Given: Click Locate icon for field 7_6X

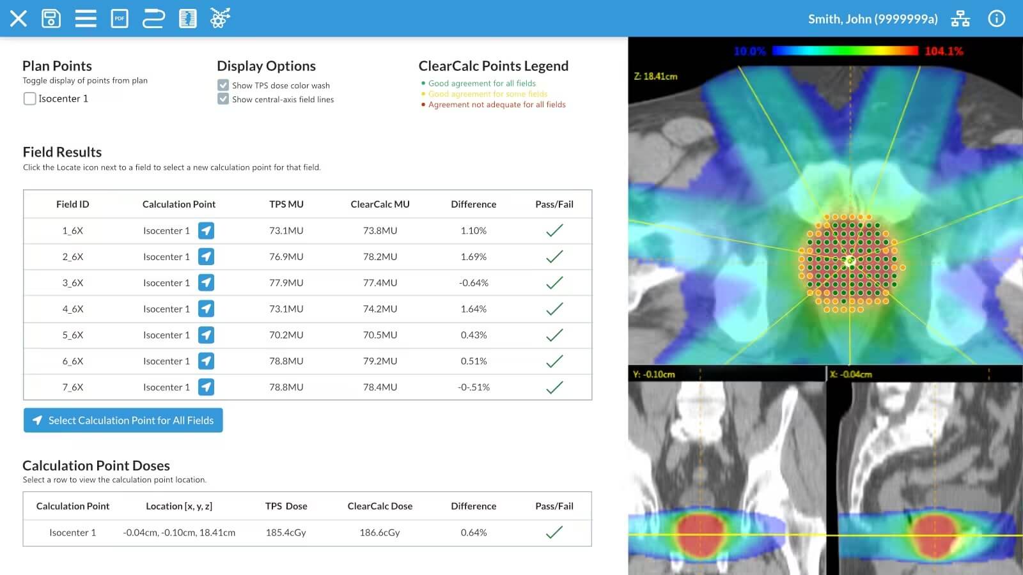Looking at the screenshot, I should pos(206,387).
